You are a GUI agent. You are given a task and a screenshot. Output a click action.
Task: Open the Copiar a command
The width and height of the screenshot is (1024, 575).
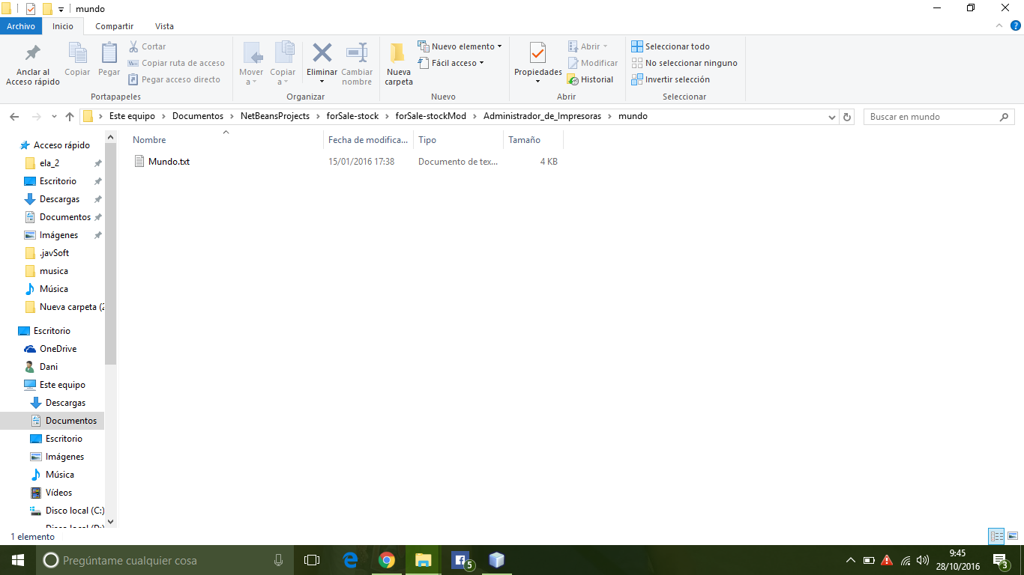point(283,64)
